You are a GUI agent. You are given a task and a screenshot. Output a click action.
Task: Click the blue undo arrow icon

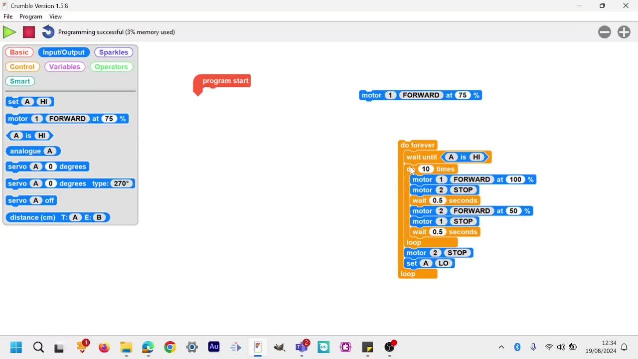[48, 32]
